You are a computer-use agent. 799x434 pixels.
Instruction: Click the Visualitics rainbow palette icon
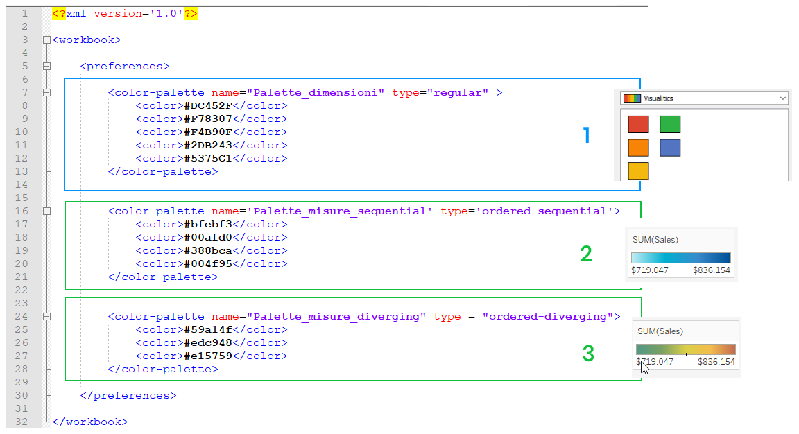[x=632, y=98]
